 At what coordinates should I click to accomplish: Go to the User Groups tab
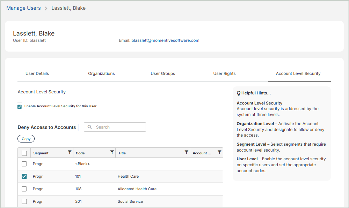coord(163,74)
